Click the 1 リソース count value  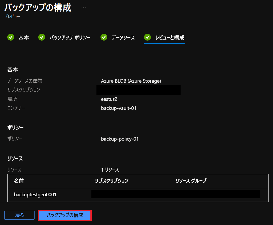point(110,170)
